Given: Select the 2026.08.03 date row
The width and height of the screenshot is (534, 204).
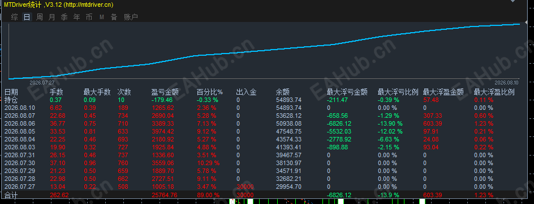Looking at the screenshot, I should click(x=20, y=147).
